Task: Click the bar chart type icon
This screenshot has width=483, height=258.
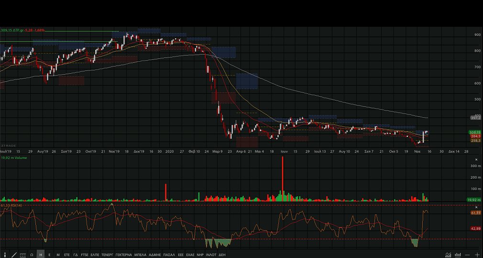Action: click(458, 255)
